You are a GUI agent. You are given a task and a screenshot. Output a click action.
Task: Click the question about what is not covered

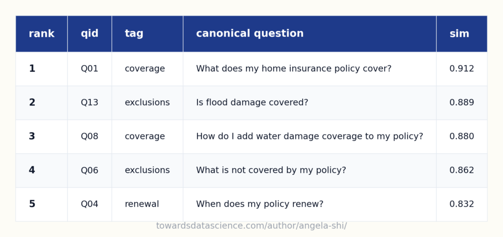271,170
